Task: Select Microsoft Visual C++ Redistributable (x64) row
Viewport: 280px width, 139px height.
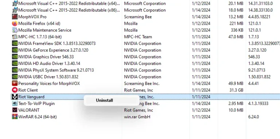Action: coord(145,3)
